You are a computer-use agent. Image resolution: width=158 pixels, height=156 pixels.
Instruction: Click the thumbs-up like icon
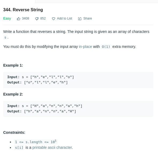pos(18,19)
